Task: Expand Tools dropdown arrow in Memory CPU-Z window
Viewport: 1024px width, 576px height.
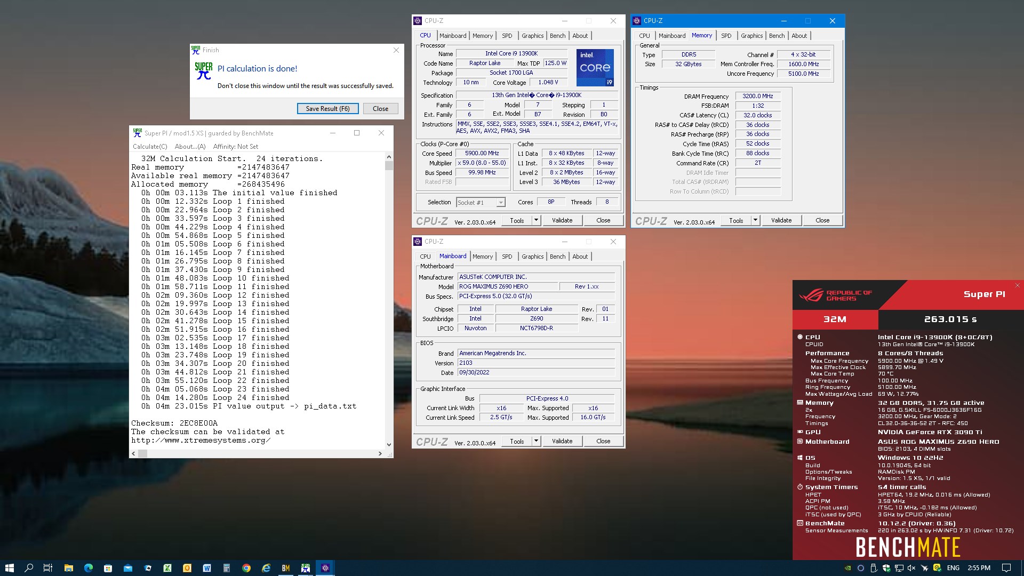Action: pyautogui.click(x=755, y=220)
